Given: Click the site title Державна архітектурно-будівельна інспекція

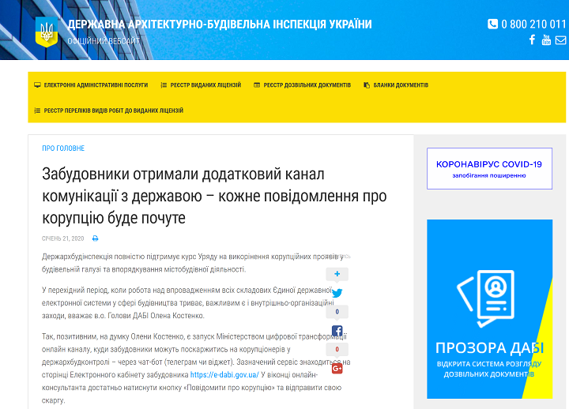Looking at the screenshot, I should pyautogui.click(x=219, y=24).
